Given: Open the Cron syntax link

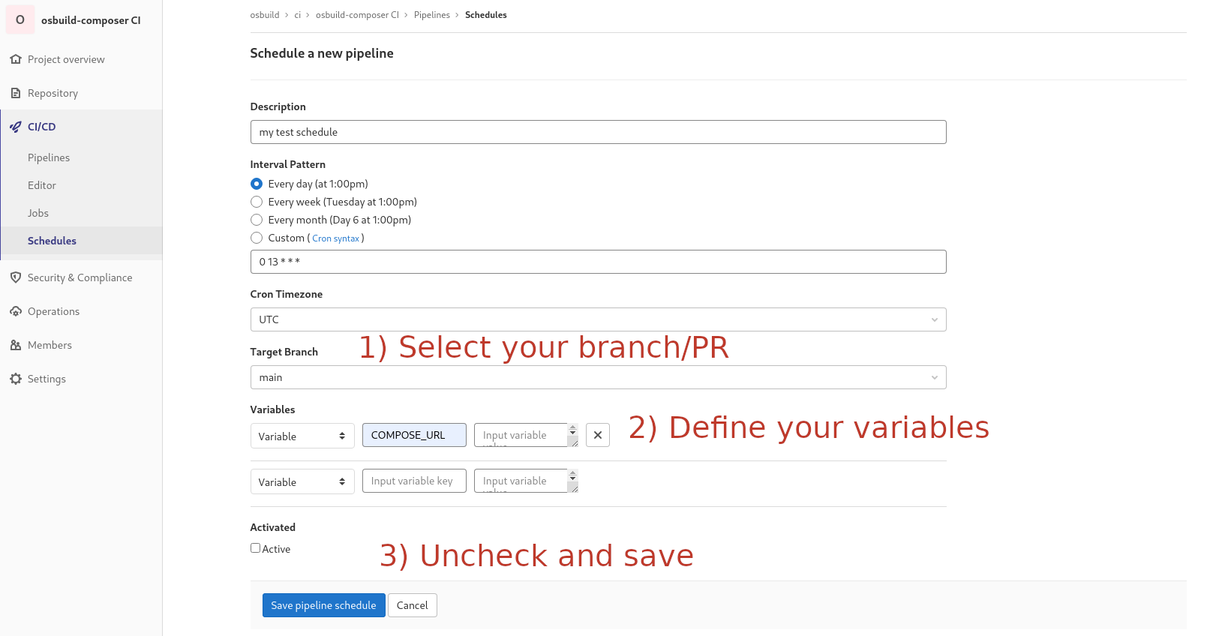Looking at the screenshot, I should pos(335,238).
